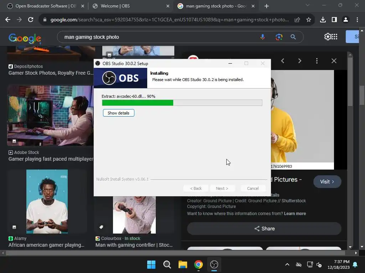The width and height of the screenshot is (365, 273).
Task: Open the Learn more link
Action: [x=295, y=214]
